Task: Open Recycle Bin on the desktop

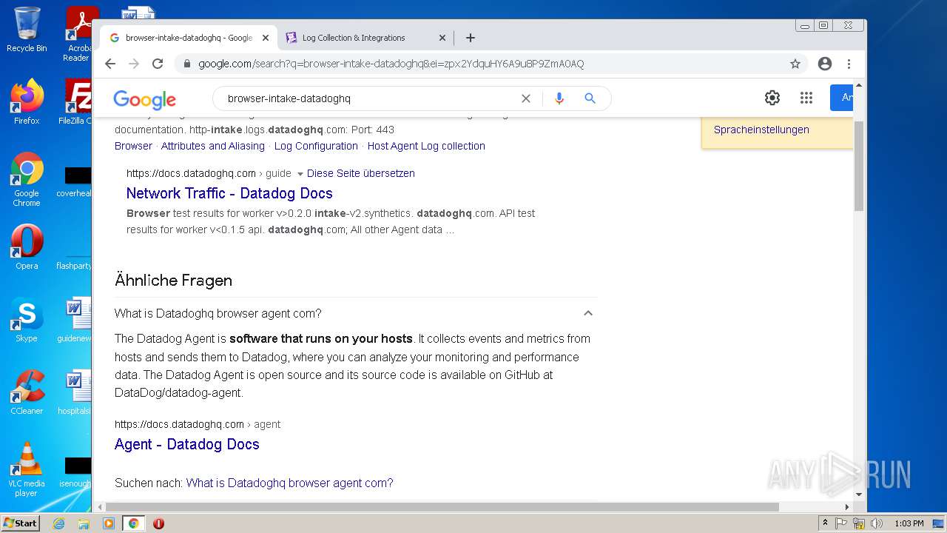Action: point(27,30)
